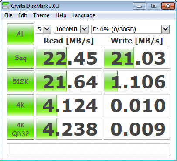177x161 pixels.
Task: Open the Help menu
Action: coord(61,15)
